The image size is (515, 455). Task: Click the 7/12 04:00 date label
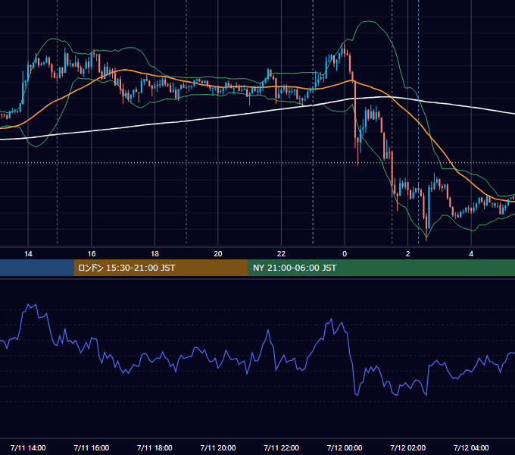point(471,447)
